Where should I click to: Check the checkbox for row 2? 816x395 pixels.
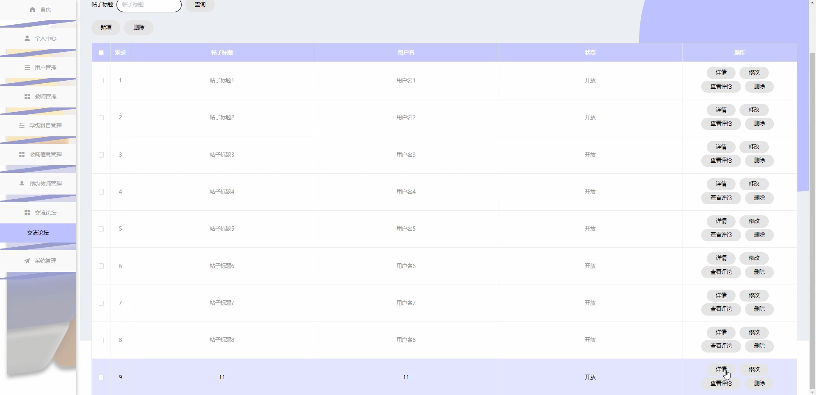click(x=101, y=118)
